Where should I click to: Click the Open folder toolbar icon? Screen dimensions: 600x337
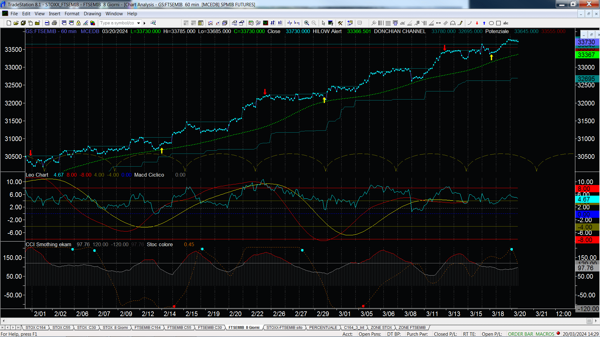(x=16, y=23)
